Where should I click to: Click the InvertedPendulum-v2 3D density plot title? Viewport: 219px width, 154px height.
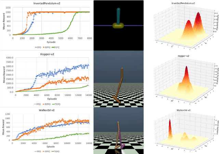click(185, 3)
